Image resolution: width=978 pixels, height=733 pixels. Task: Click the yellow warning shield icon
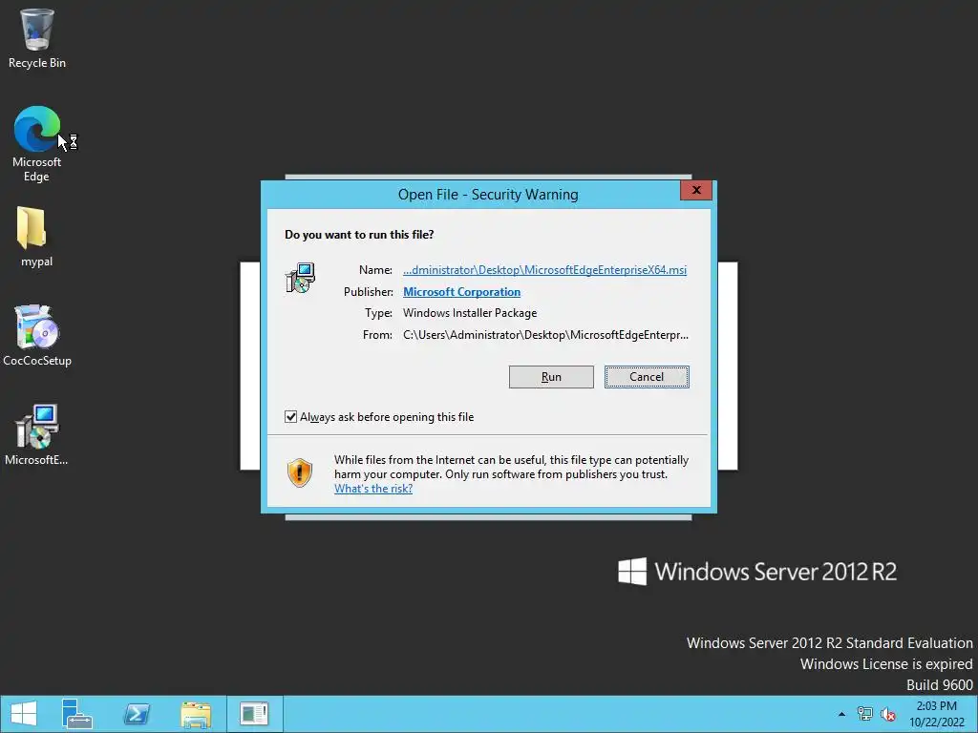[299, 473]
